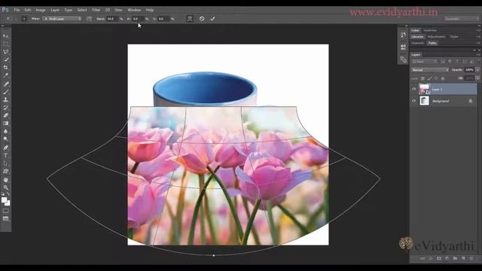Select the Path Selection tool

click(5, 163)
